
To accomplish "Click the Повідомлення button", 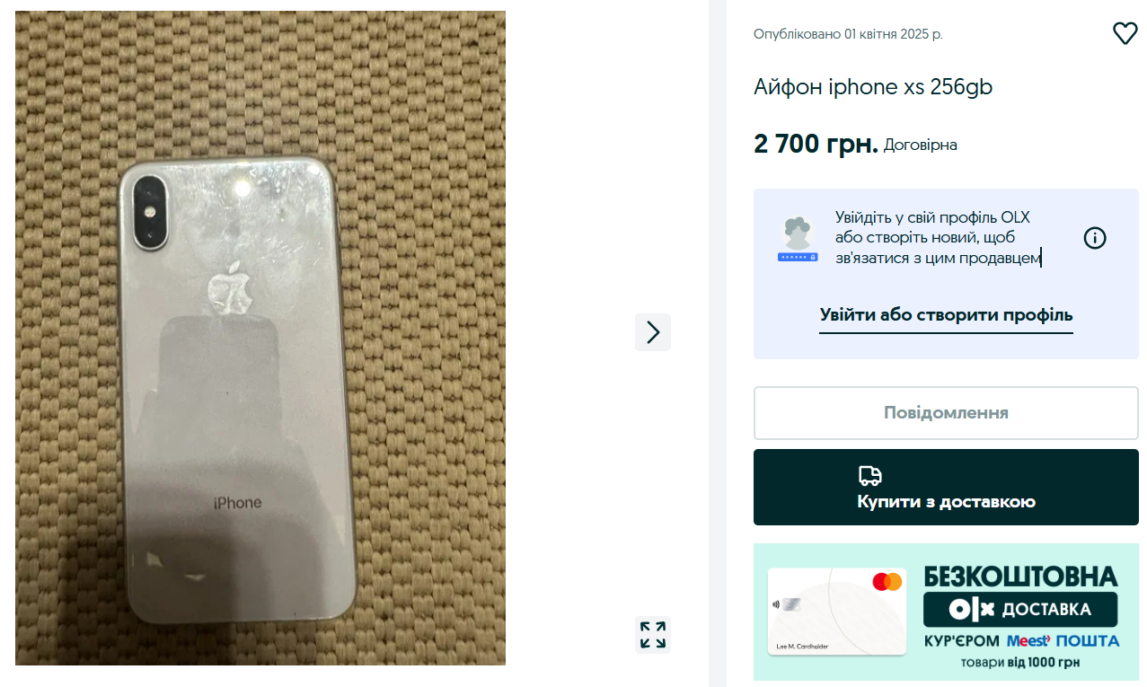I will point(946,413).
